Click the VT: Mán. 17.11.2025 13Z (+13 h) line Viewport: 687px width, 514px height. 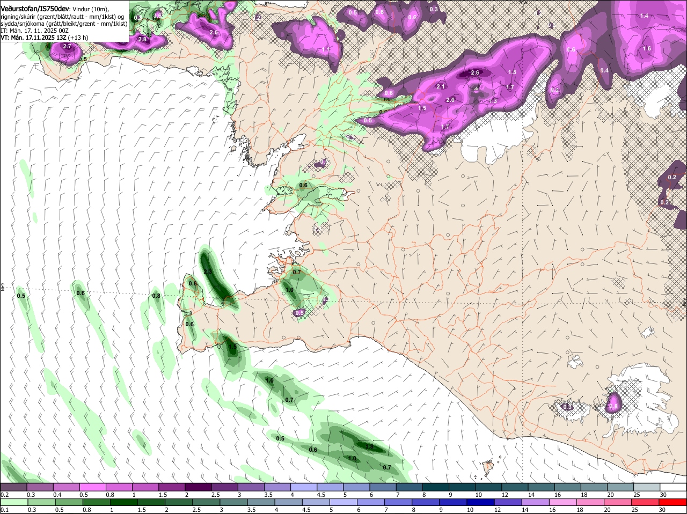(45, 38)
